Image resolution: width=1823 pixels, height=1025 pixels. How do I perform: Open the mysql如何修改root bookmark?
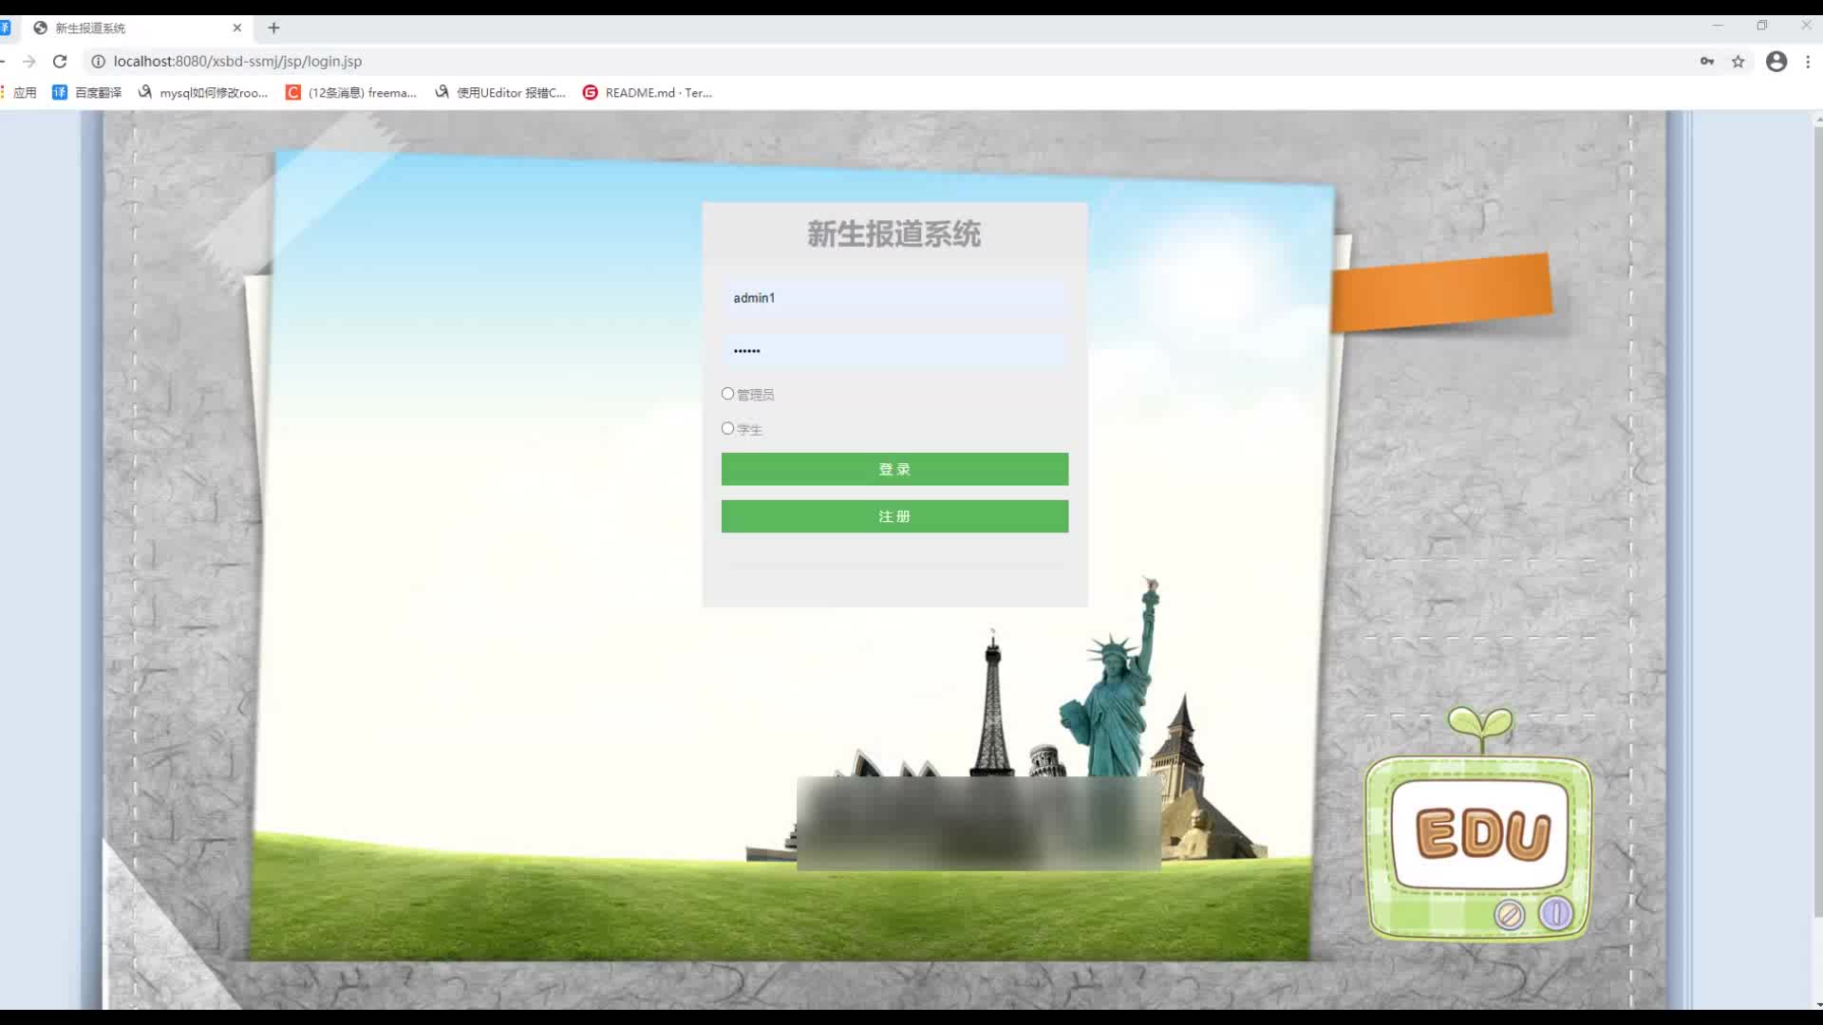pyautogui.click(x=203, y=92)
